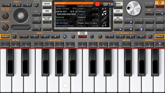Enable Synchro Stop
The height and width of the screenshot is (93, 165).
click(x=73, y=37)
